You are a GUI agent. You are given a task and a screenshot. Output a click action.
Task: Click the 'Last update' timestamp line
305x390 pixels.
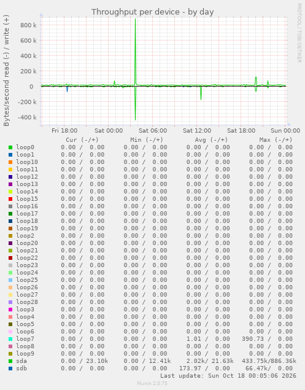coord(228,376)
